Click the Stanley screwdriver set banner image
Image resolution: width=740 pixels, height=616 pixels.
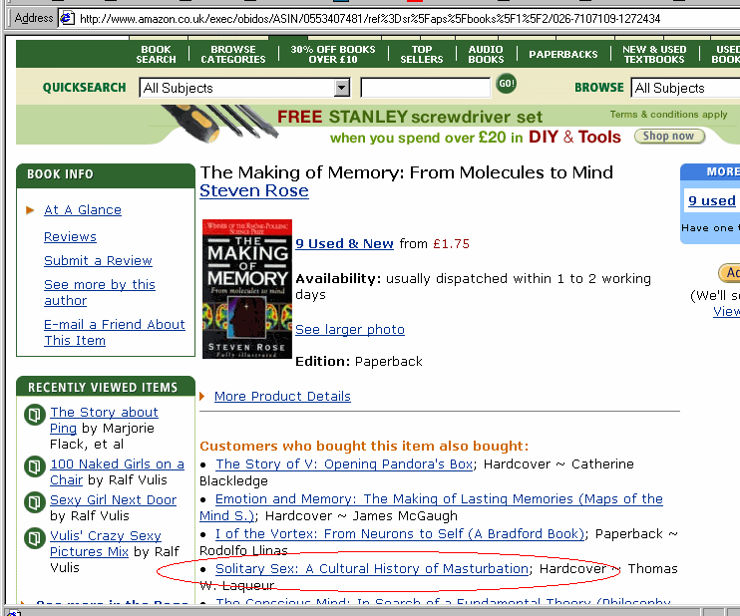tap(378, 125)
